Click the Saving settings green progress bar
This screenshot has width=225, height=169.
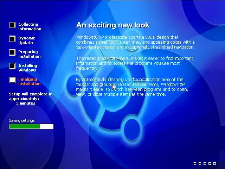[31, 126]
